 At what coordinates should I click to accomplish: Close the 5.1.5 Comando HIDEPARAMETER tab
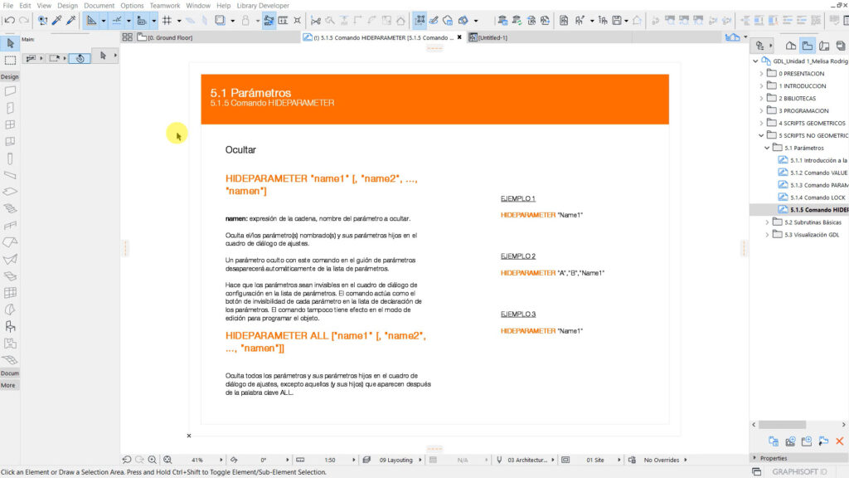(459, 37)
